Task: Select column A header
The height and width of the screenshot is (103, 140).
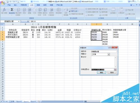Action: point(13,24)
